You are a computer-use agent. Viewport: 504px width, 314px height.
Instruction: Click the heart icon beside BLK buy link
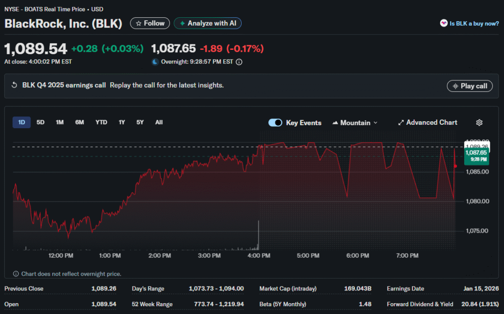click(x=443, y=23)
